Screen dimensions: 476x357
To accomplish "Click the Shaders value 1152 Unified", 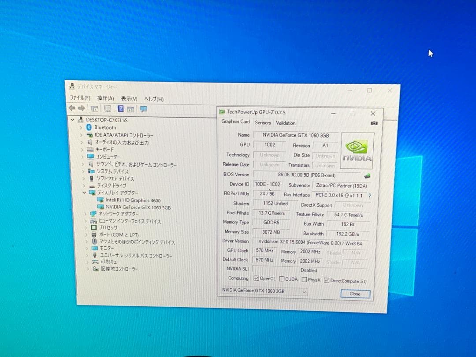I will point(275,203).
